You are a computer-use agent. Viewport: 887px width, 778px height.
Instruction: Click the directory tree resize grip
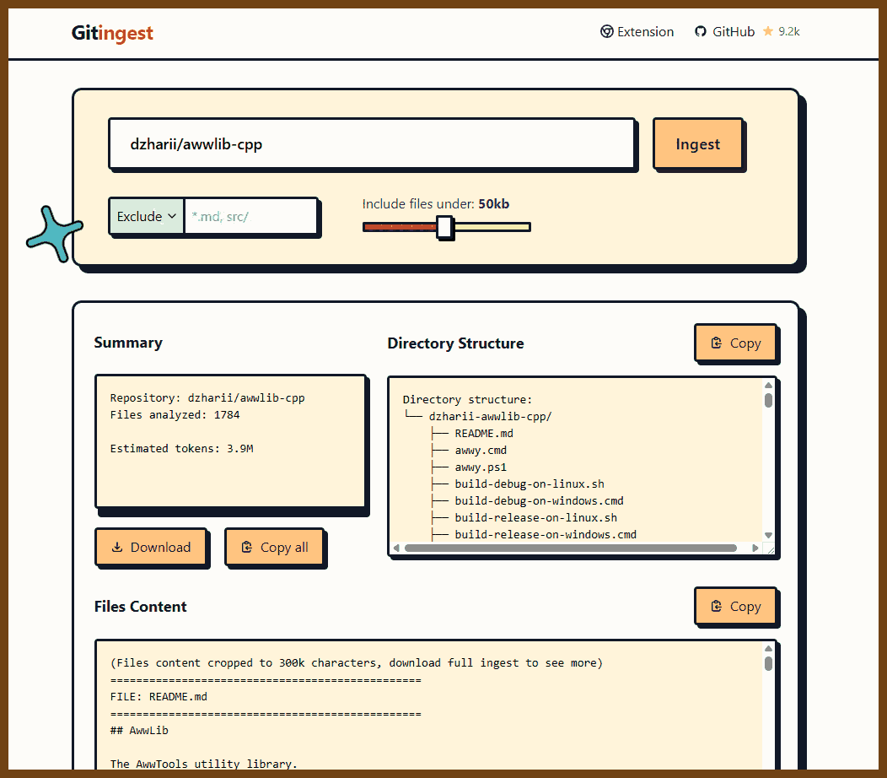(x=769, y=548)
